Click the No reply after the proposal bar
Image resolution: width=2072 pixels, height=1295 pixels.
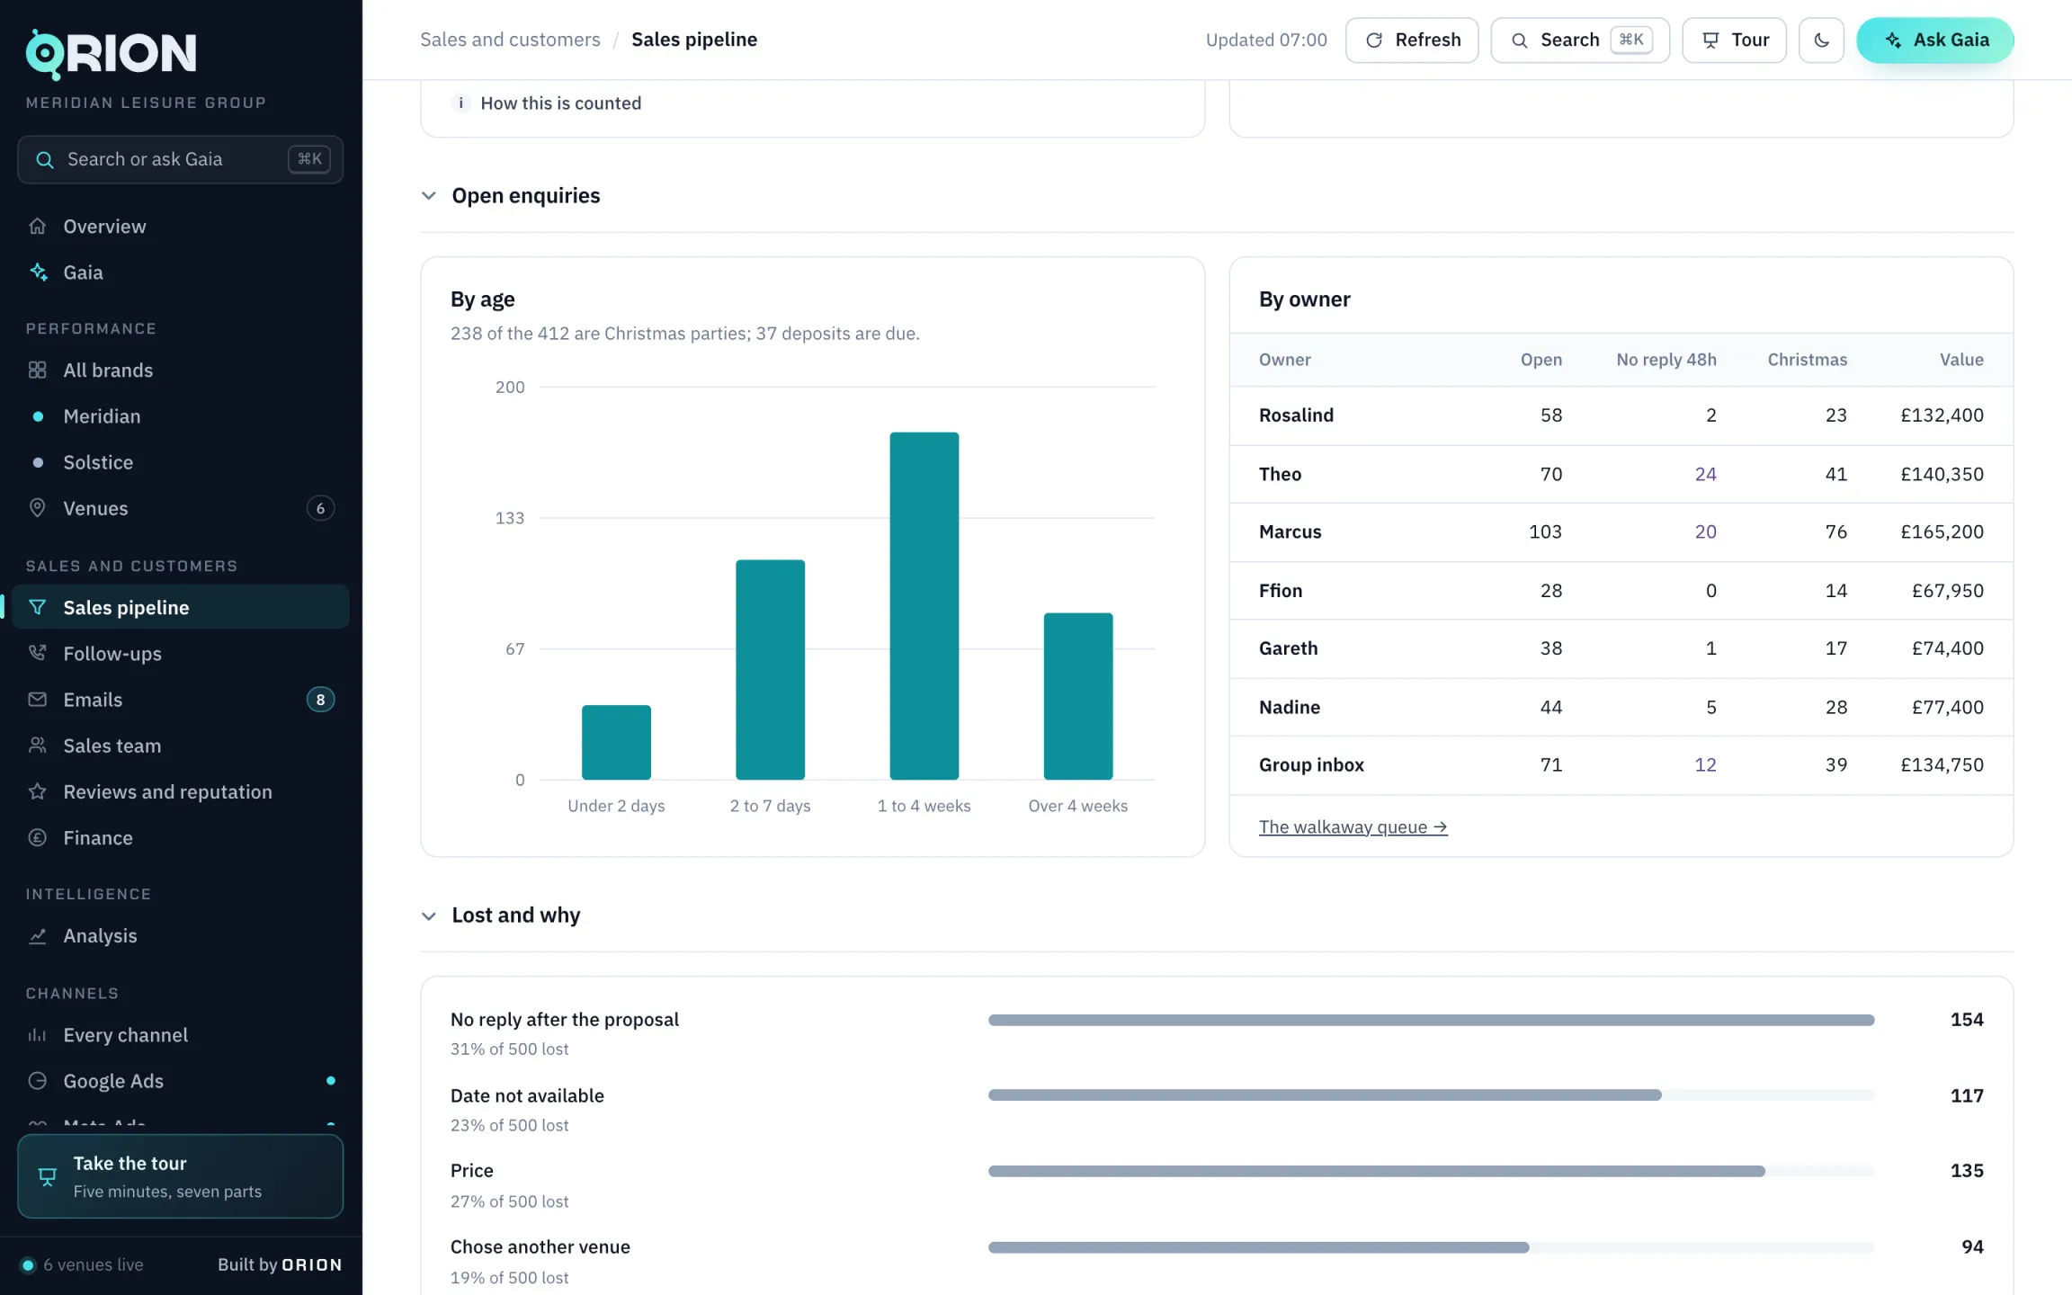point(1431,1020)
